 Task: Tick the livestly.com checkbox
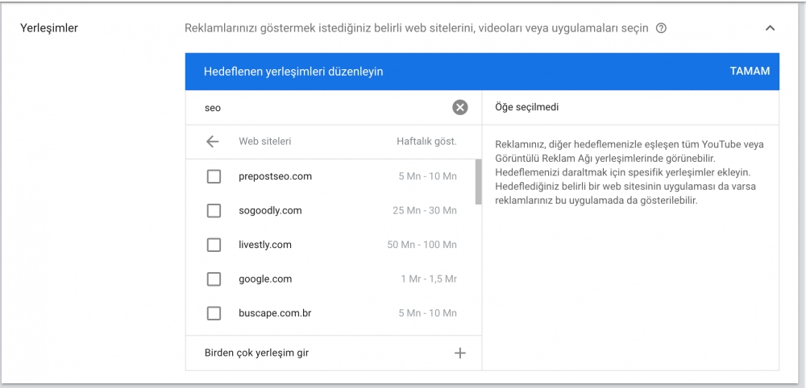coord(214,246)
